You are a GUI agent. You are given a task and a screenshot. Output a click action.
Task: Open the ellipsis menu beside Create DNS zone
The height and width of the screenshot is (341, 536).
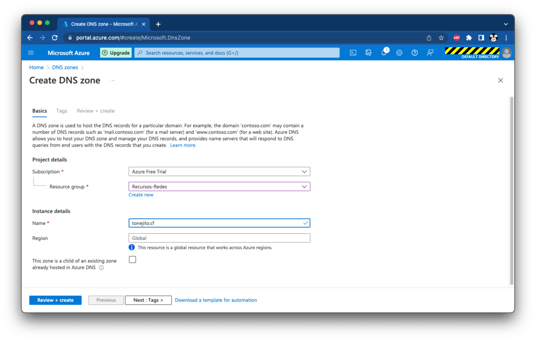point(113,80)
